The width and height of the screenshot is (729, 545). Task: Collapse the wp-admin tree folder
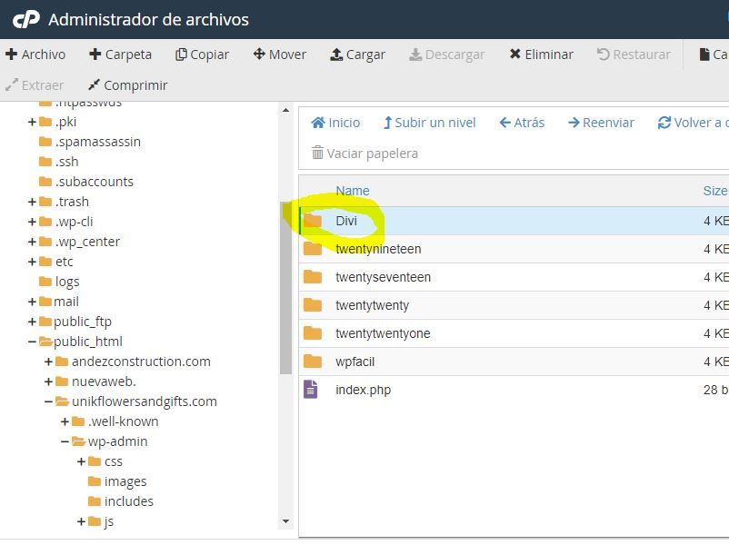(x=65, y=441)
